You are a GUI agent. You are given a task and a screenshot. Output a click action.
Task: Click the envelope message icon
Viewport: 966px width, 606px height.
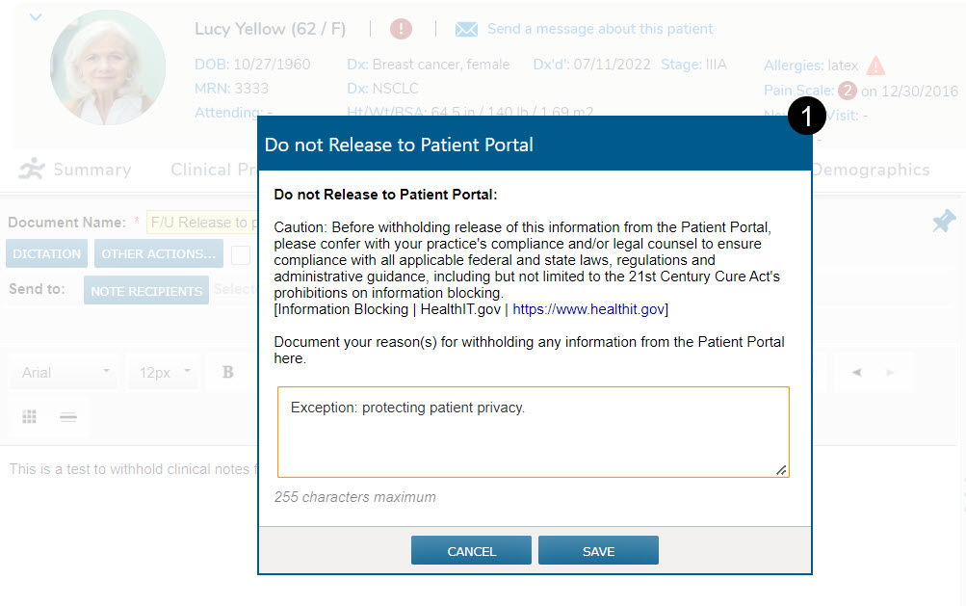(466, 29)
